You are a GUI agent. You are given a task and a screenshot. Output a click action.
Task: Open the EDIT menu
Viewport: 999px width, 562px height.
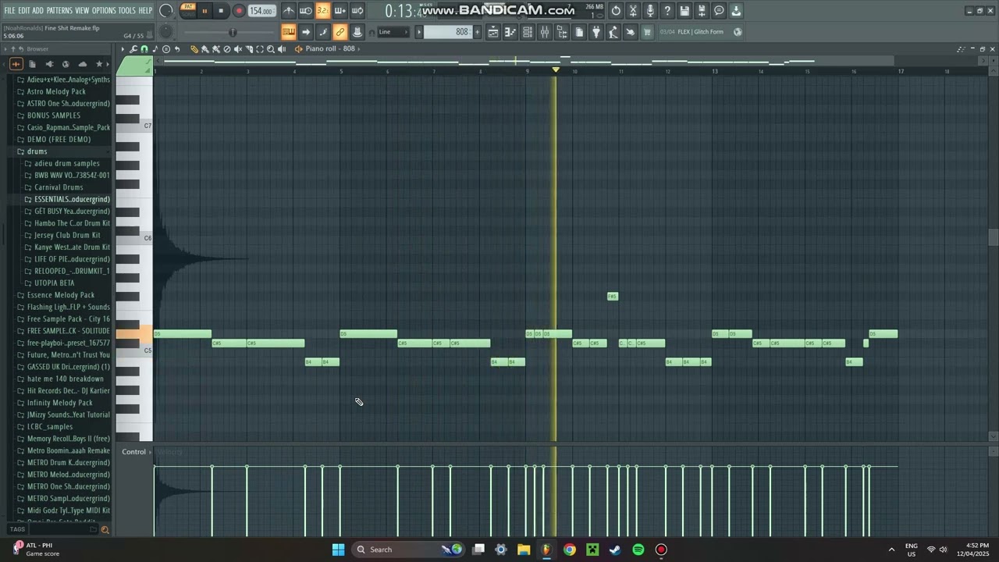click(23, 10)
